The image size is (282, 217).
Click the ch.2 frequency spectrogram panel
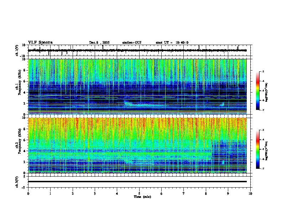[137, 145]
